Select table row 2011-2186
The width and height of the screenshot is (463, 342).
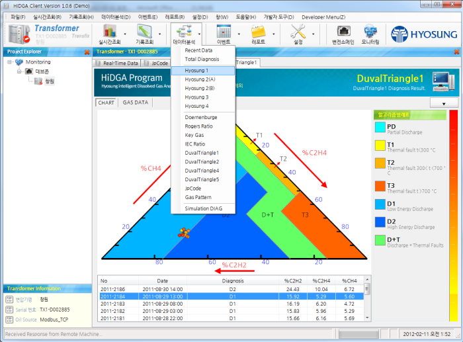232,289
